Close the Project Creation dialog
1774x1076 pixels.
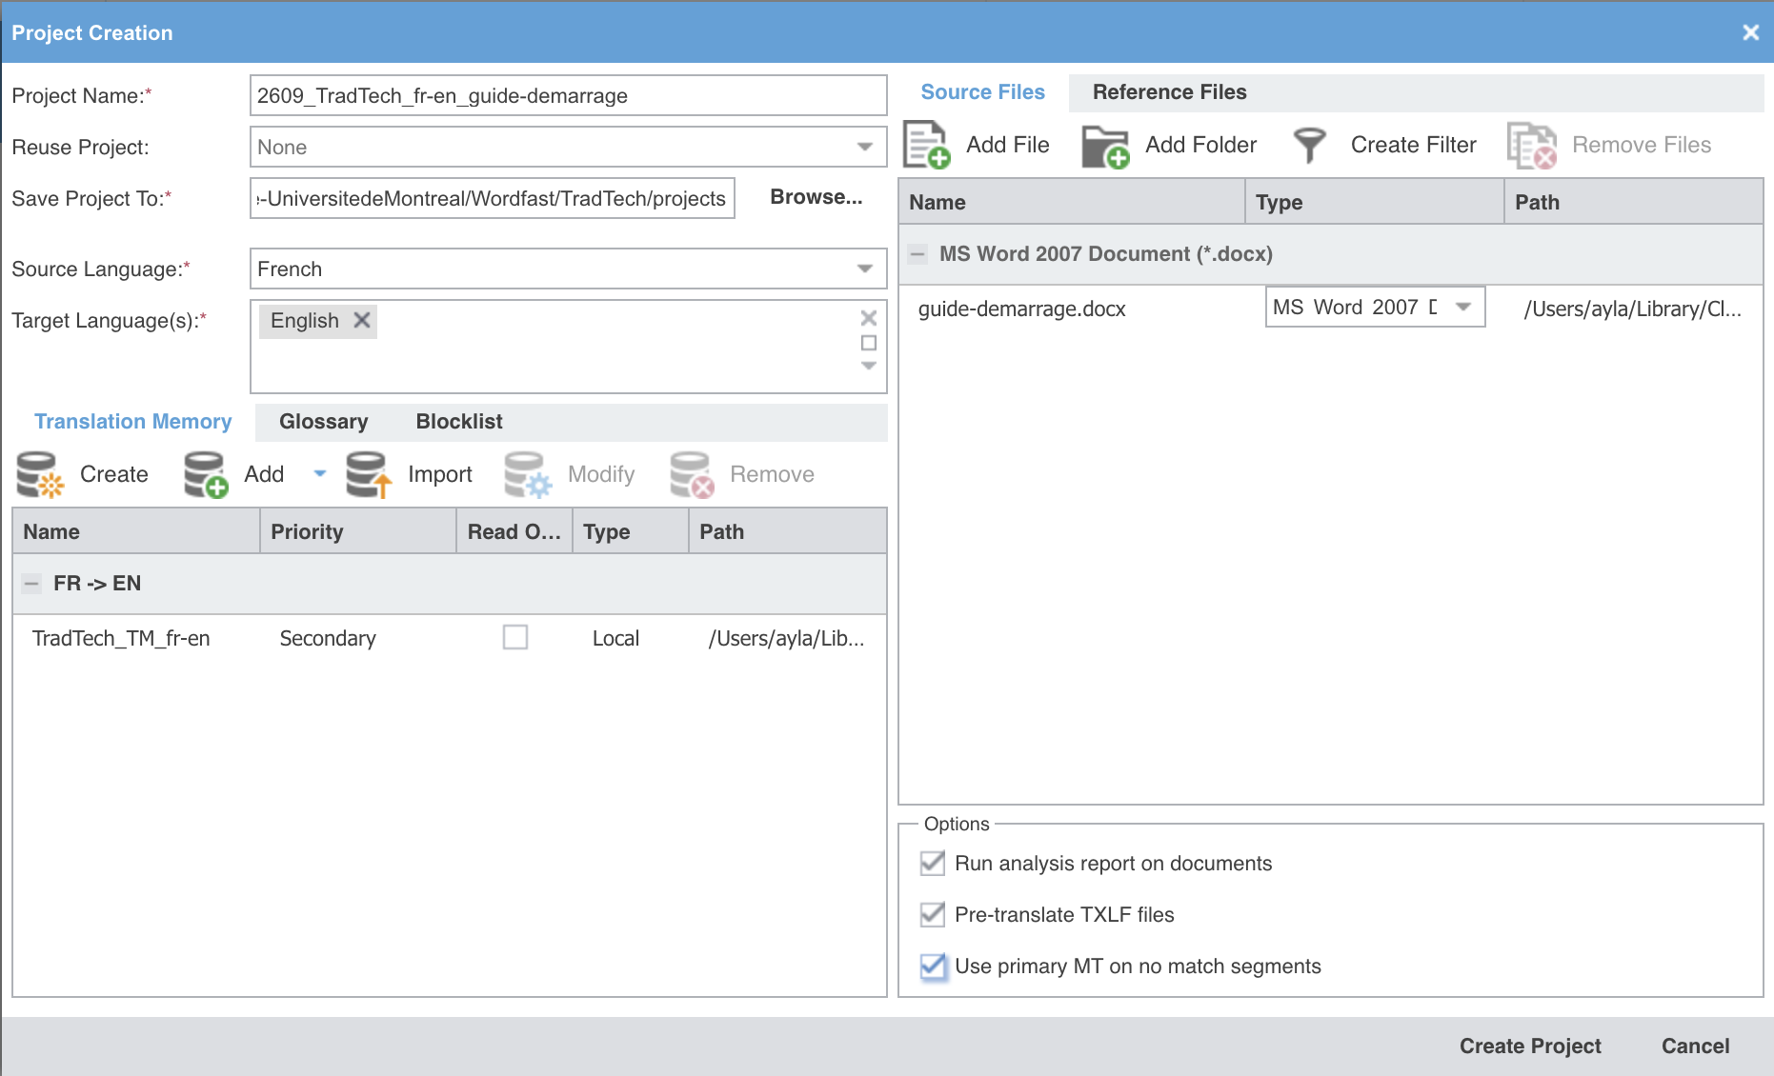pos(1751,32)
